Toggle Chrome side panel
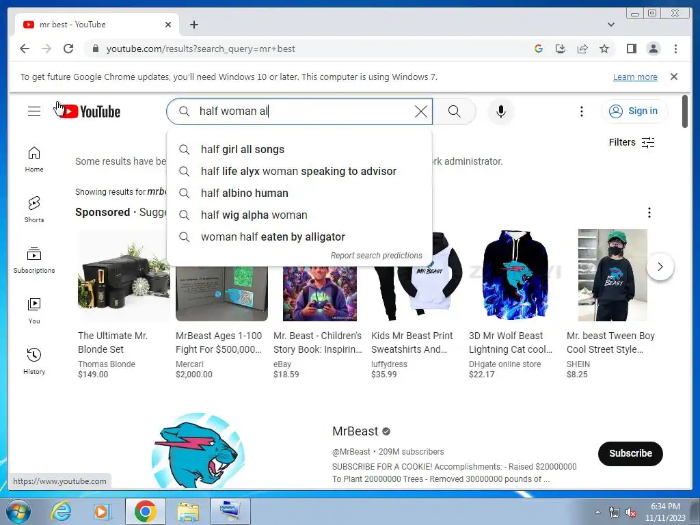This screenshot has width=700, height=525. (631, 49)
